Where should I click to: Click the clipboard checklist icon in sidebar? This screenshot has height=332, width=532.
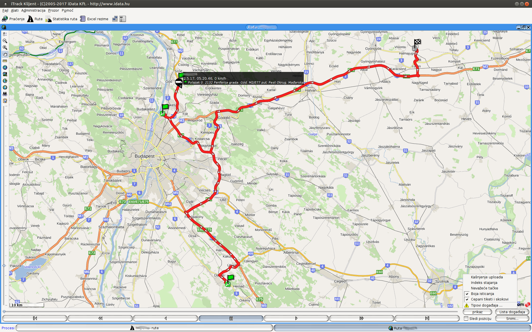(x=5, y=101)
